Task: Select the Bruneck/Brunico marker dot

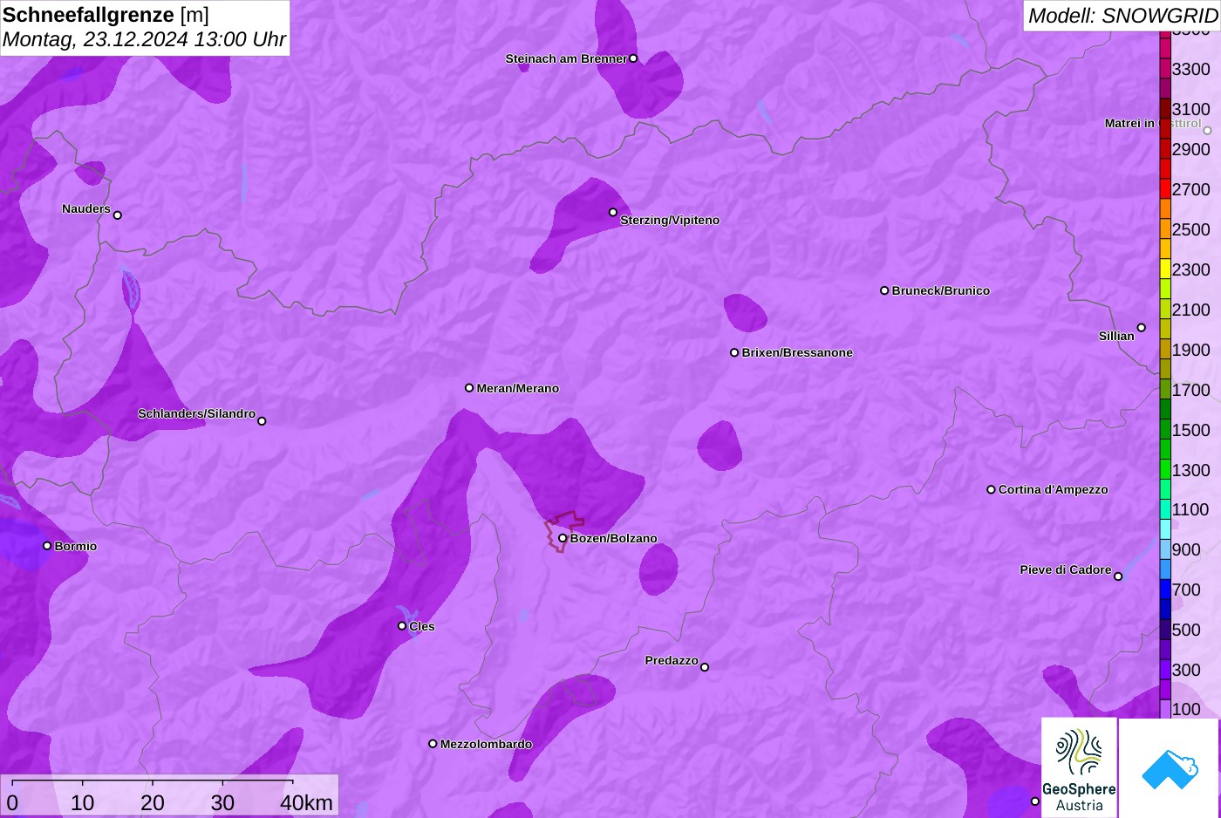Action: 884,290
